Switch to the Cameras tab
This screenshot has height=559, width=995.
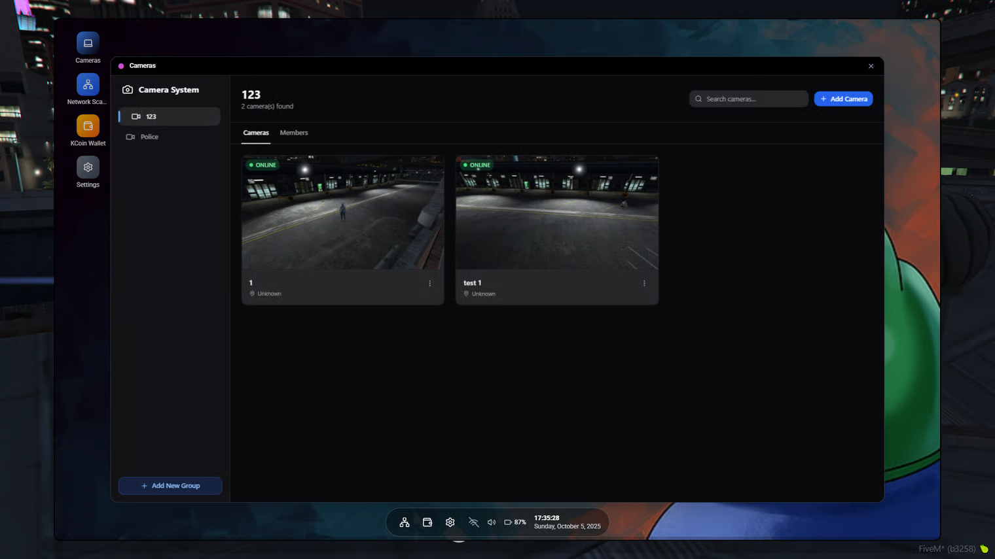[256, 133]
